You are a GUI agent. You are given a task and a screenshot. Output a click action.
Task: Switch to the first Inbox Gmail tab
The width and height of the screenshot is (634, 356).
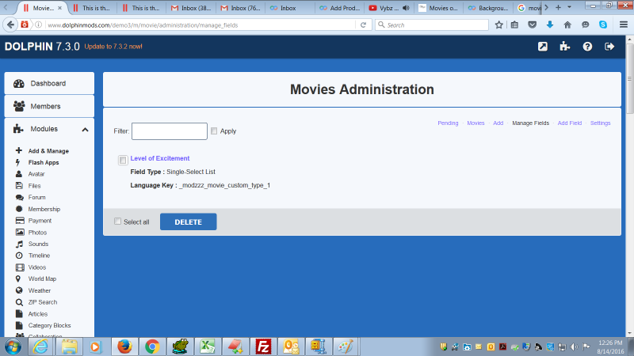point(191,8)
